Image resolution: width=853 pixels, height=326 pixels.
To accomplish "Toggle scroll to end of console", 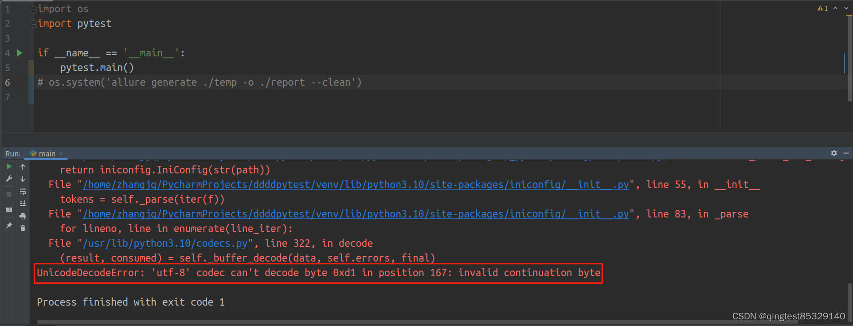I will click(23, 203).
